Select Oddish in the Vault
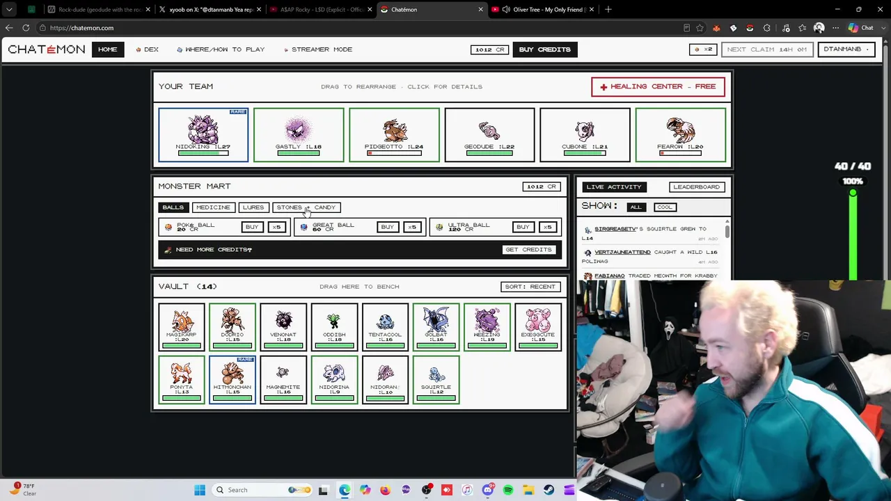891x501 pixels. pos(334,327)
